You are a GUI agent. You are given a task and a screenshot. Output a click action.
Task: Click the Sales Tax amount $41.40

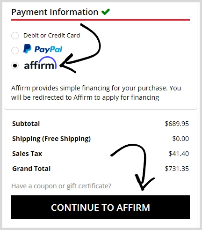pos(179,154)
